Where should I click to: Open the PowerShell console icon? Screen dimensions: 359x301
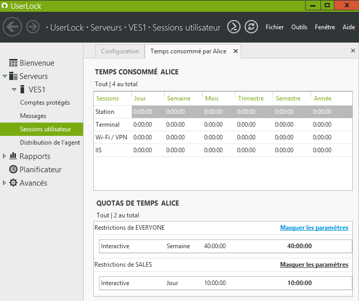coord(234,27)
